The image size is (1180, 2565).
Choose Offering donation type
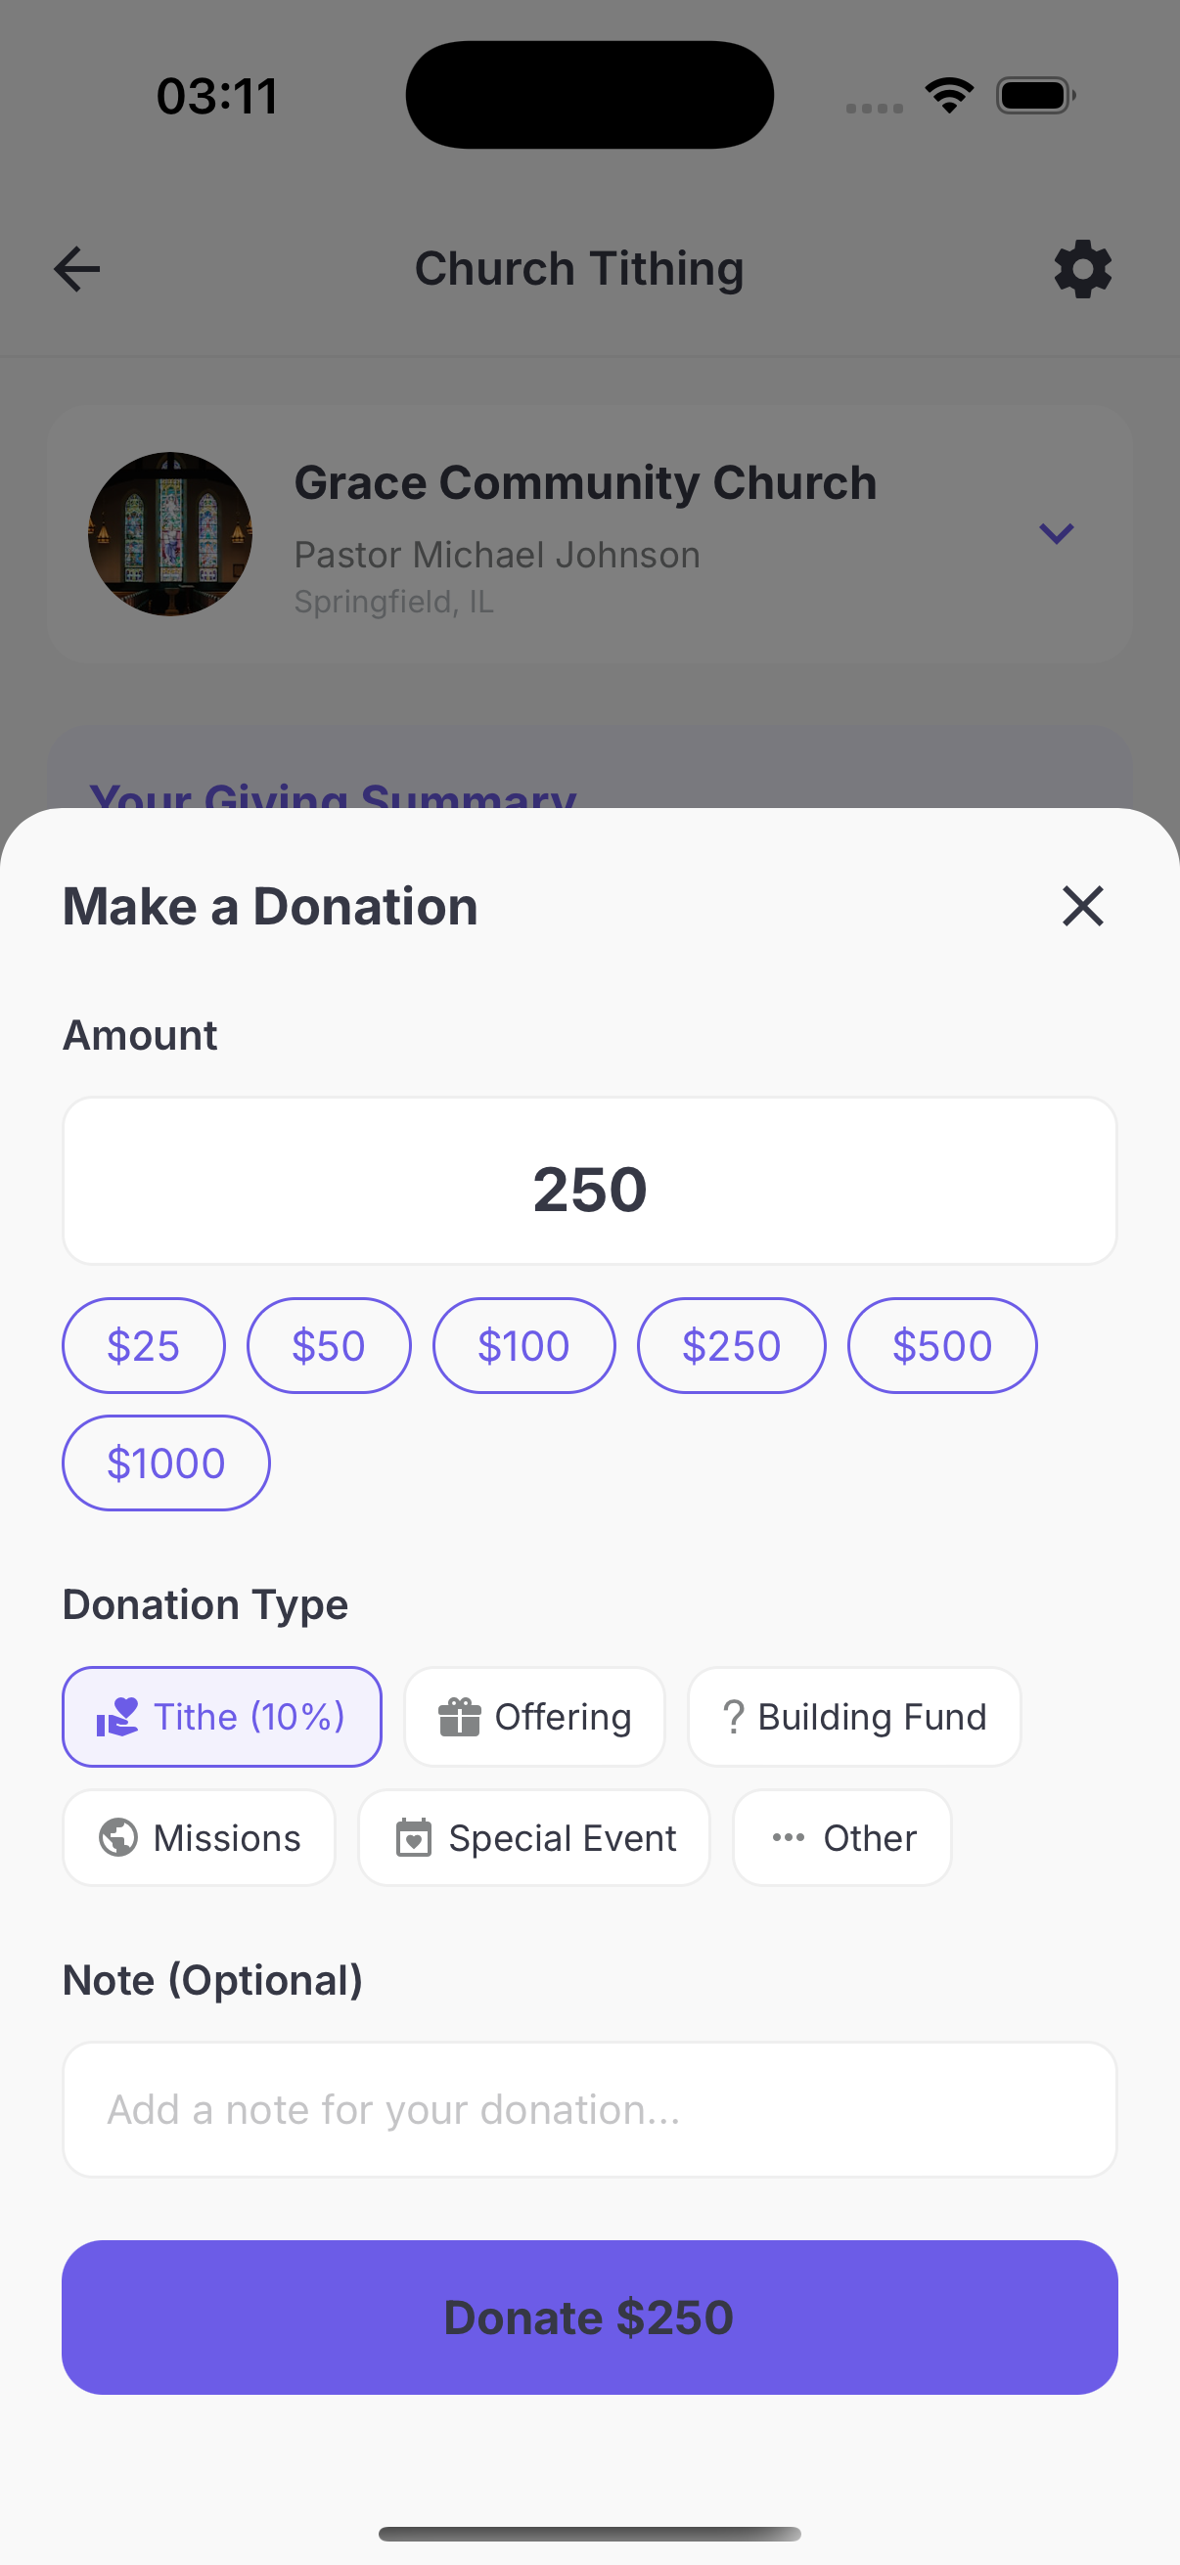click(535, 1717)
